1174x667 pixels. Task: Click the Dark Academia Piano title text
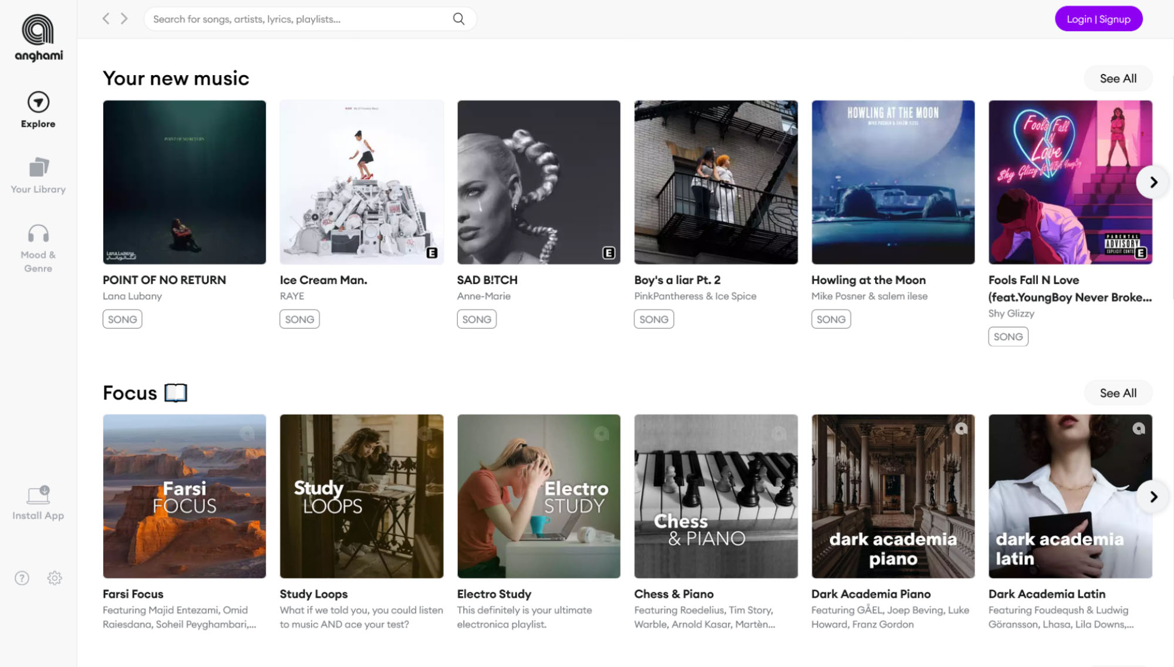point(871,594)
